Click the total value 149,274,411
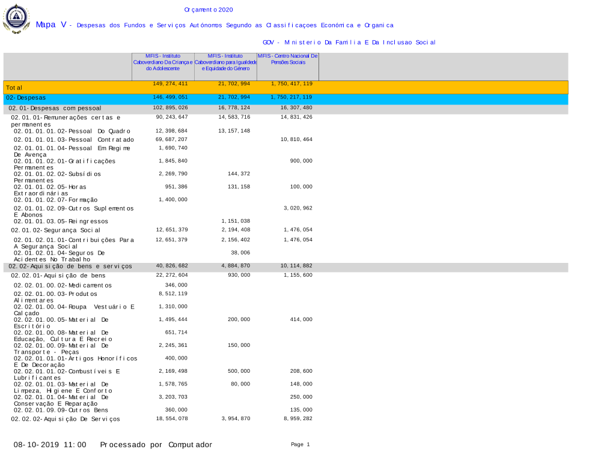This screenshot has height=464, width=601. [x=170, y=84]
